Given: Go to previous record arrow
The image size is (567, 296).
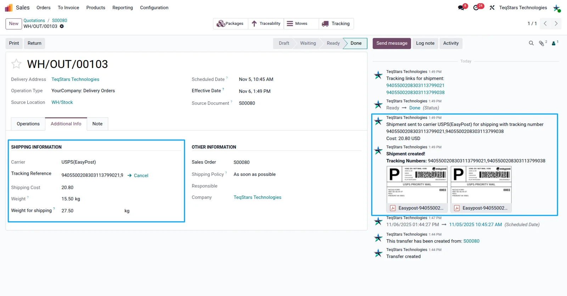Looking at the screenshot, I should (x=545, y=23).
